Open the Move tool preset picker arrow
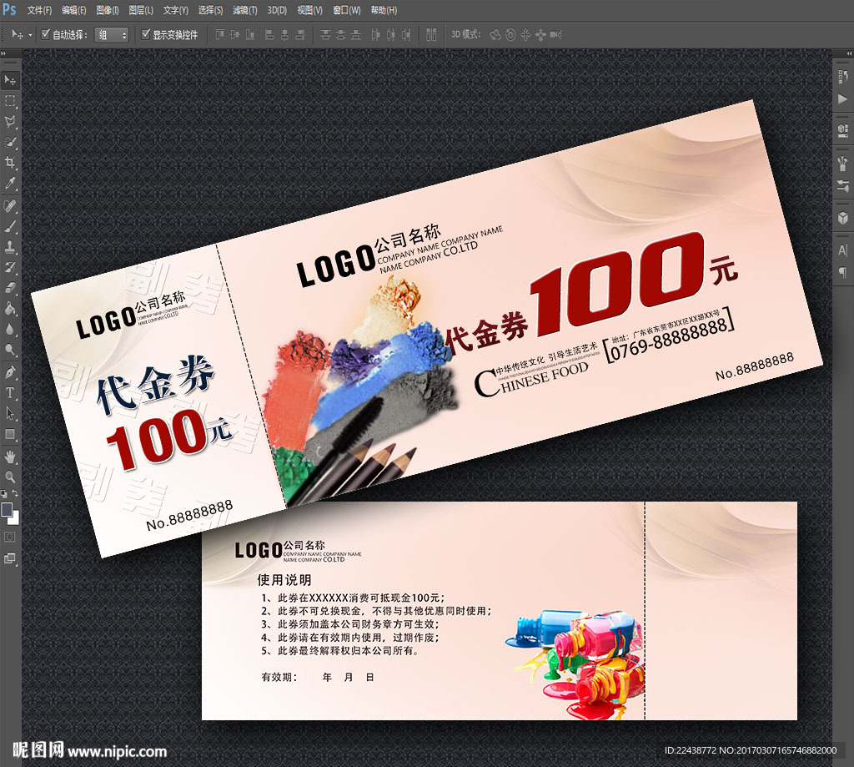854x767 pixels. [31, 35]
